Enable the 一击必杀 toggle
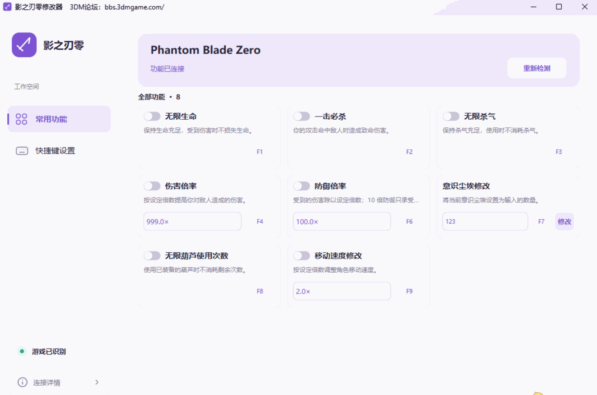The image size is (597, 395). (301, 117)
